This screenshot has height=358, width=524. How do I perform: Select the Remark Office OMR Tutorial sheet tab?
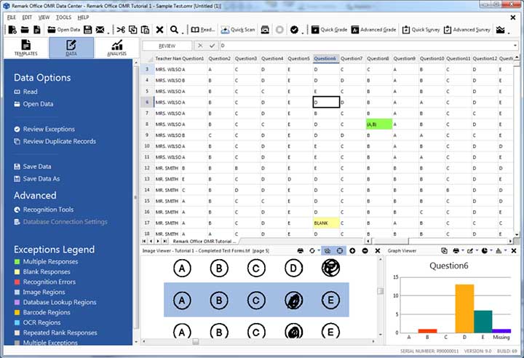tap(204, 241)
